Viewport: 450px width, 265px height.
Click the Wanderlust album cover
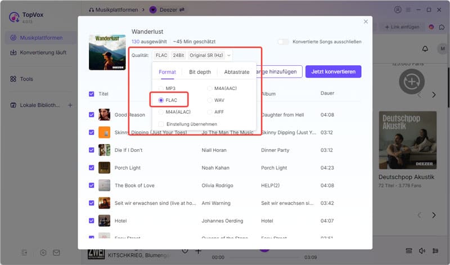tap(107, 52)
